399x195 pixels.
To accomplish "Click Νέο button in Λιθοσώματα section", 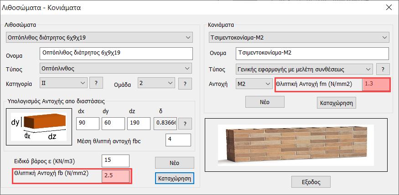I will click(x=175, y=163).
